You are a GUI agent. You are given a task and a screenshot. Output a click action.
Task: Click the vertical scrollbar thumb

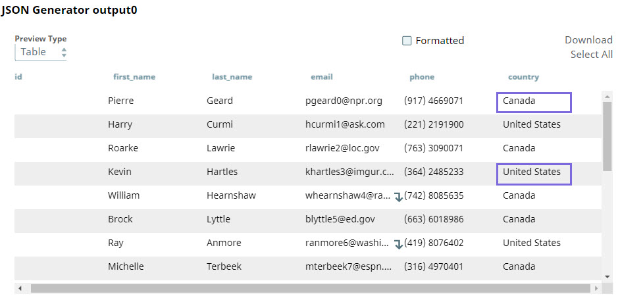[x=607, y=136]
